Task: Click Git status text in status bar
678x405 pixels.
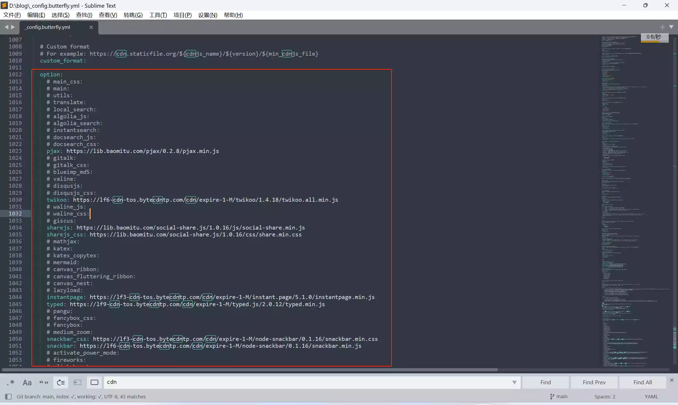Action: (81, 397)
